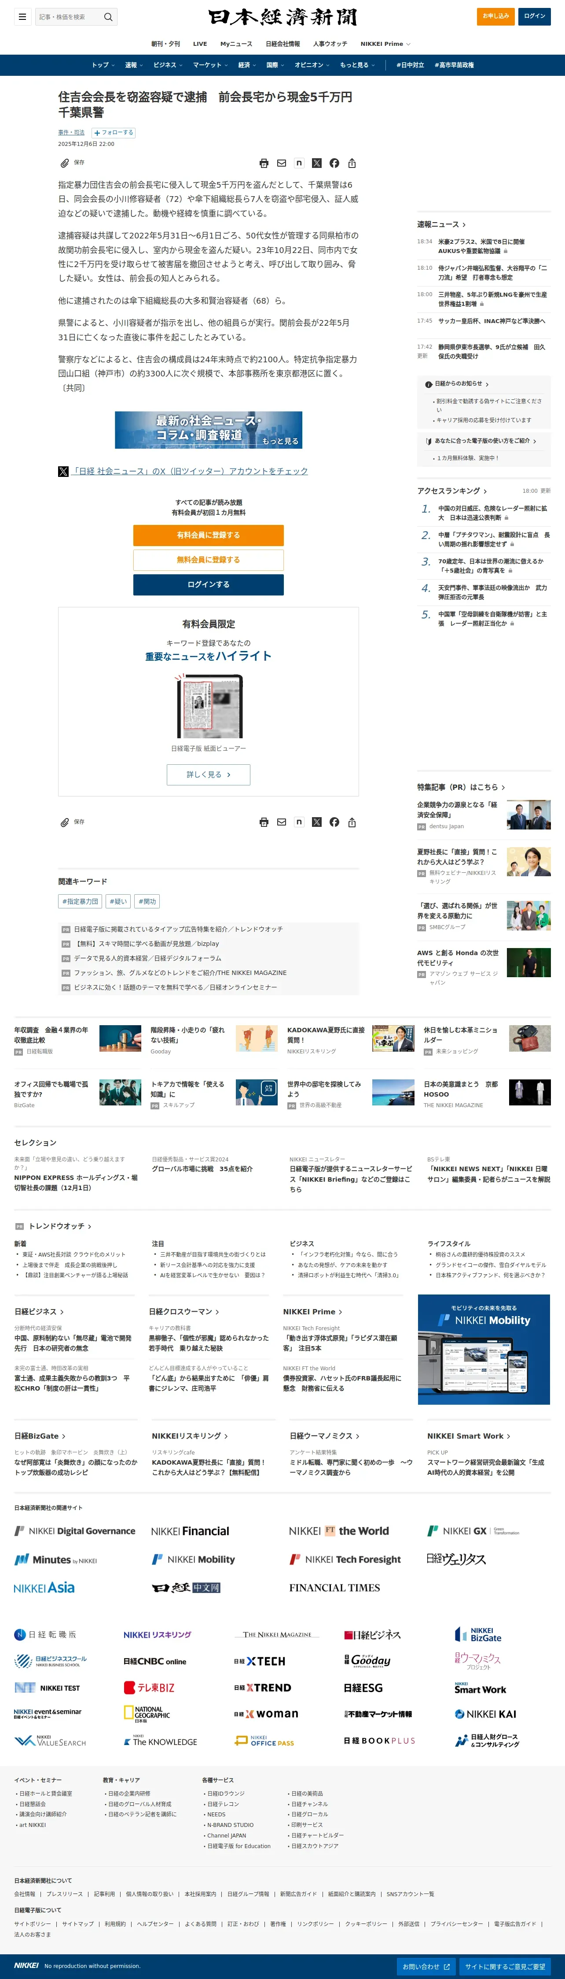Click 無料会員に登録する button
The image size is (565, 1979).
[209, 559]
